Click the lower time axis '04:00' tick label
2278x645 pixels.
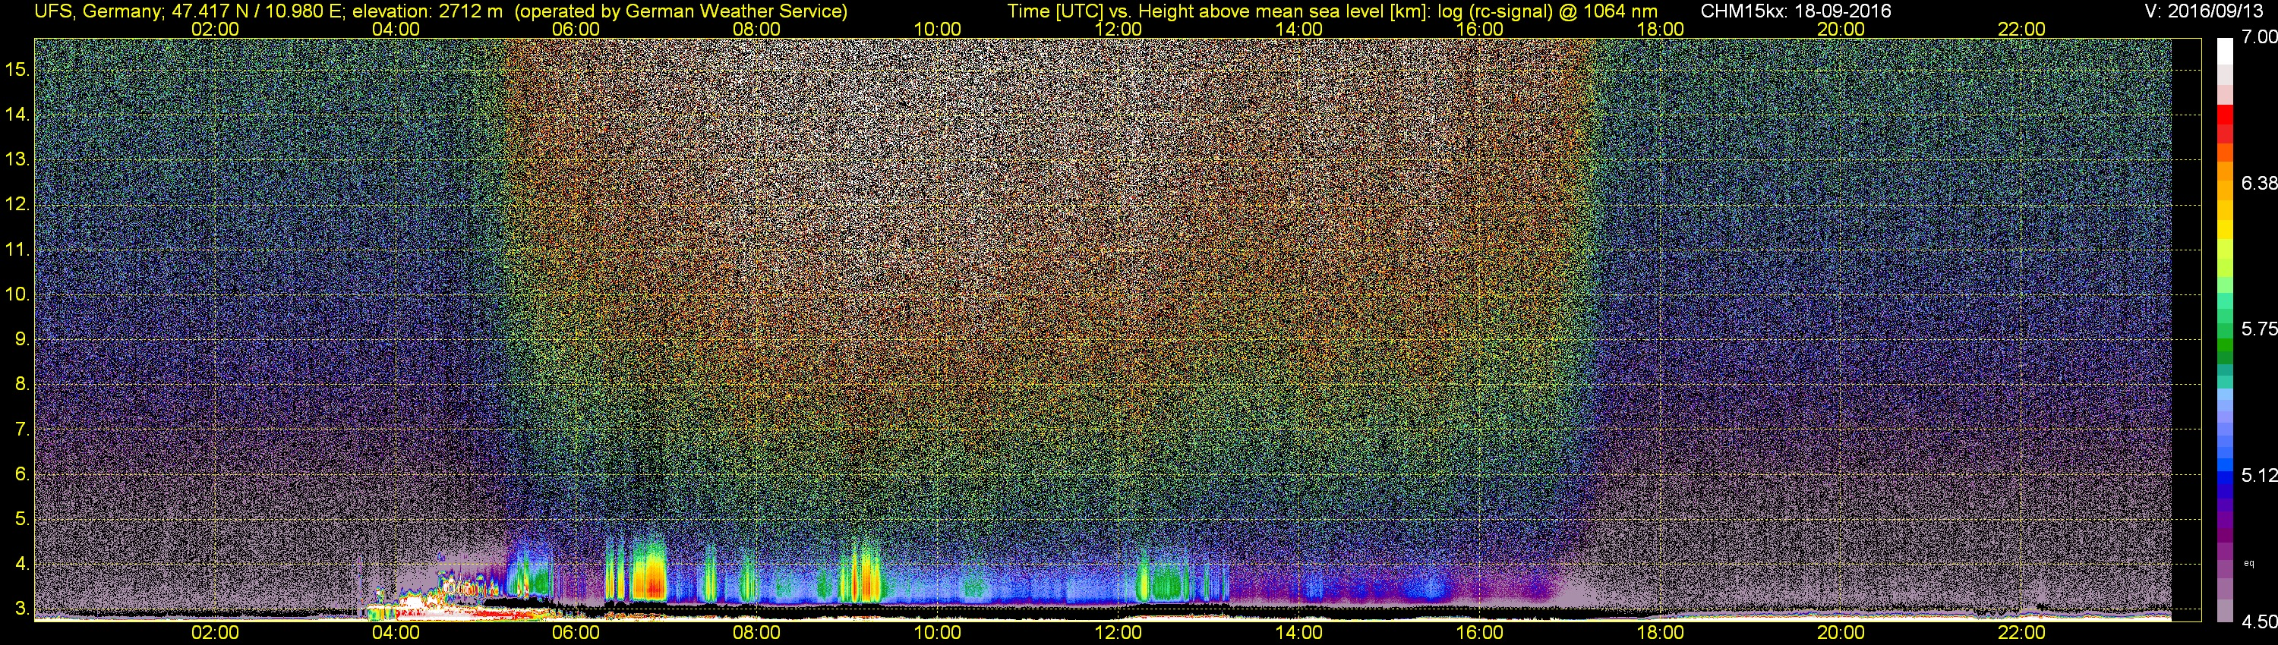(x=396, y=633)
